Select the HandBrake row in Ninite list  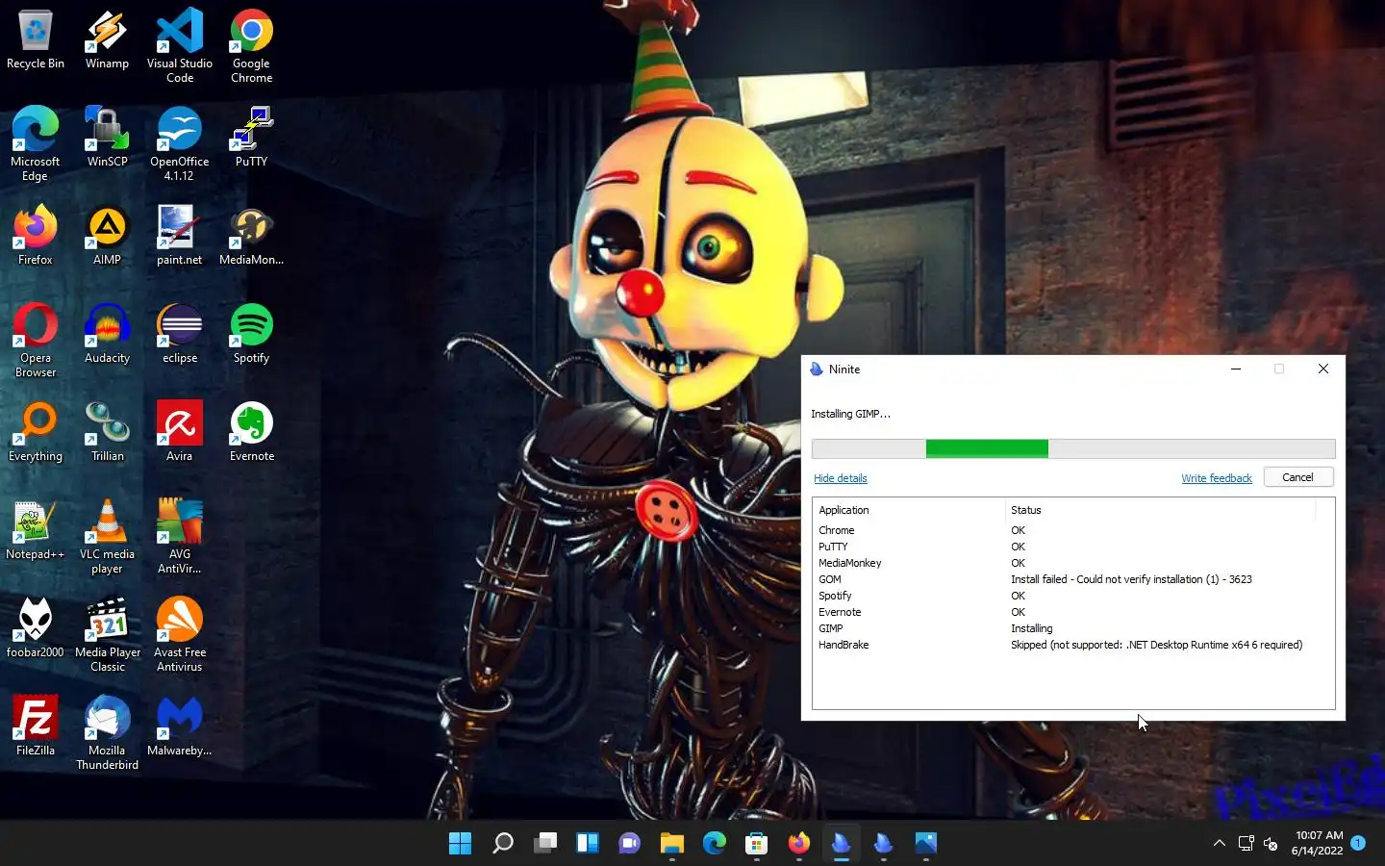coord(1073,645)
